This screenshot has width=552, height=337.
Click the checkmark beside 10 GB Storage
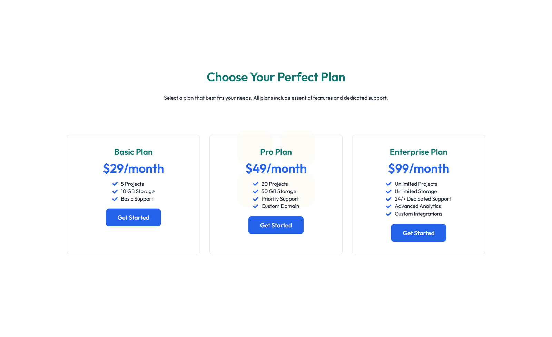(x=115, y=191)
